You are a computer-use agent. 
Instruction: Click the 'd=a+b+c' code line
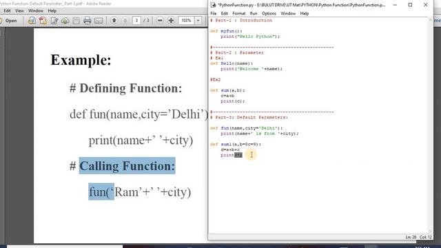(x=230, y=149)
